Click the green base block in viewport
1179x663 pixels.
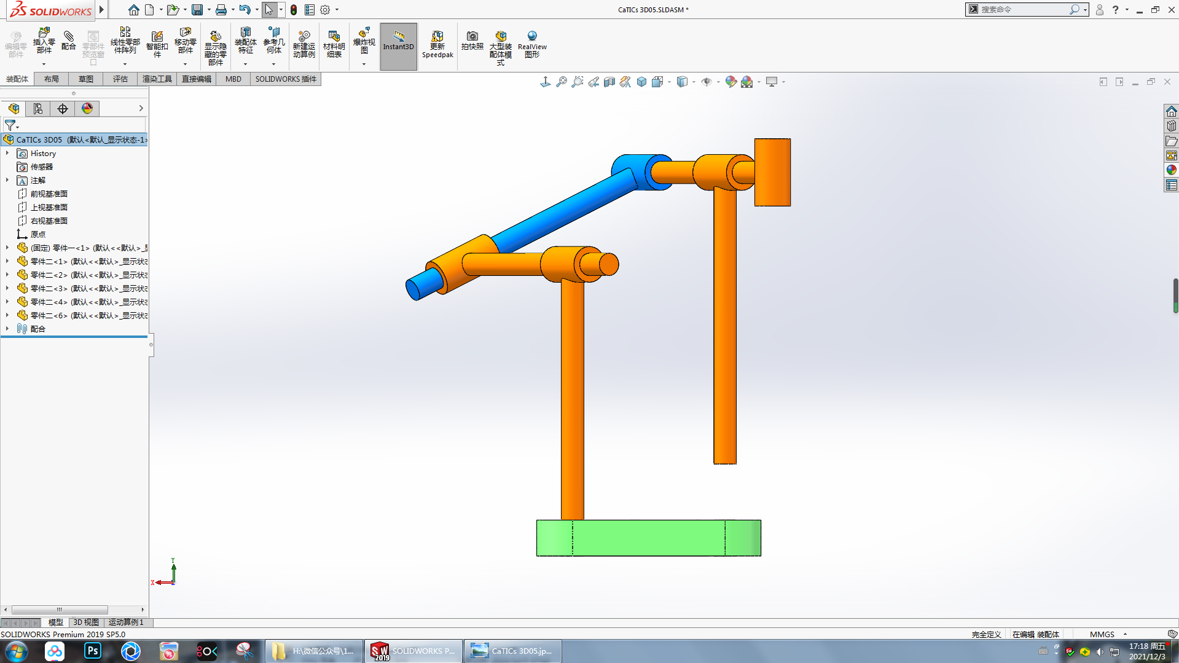(x=648, y=538)
